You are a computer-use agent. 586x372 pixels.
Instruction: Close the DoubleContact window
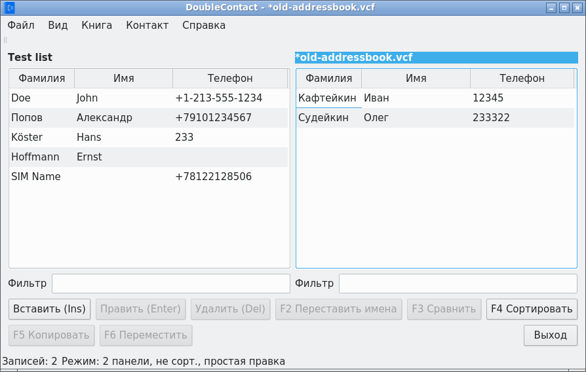(577, 8)
